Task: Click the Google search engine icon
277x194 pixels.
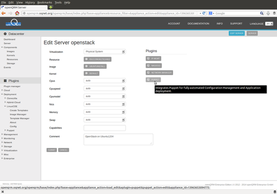Action: (211, 13)
